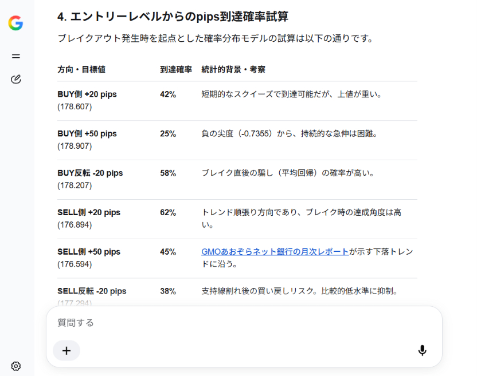Select the SELL側 +20 pips cell
The image size is (477, 376).
coord(89,212)
